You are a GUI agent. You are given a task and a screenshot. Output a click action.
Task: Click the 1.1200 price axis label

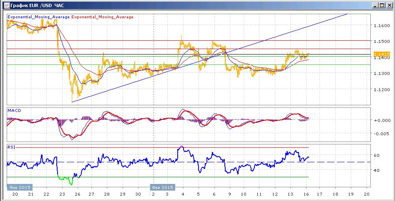tap(382, 89)
